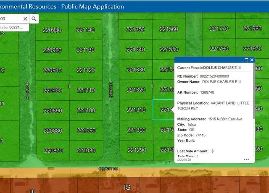Select parcel 221290 on the map

137,150
